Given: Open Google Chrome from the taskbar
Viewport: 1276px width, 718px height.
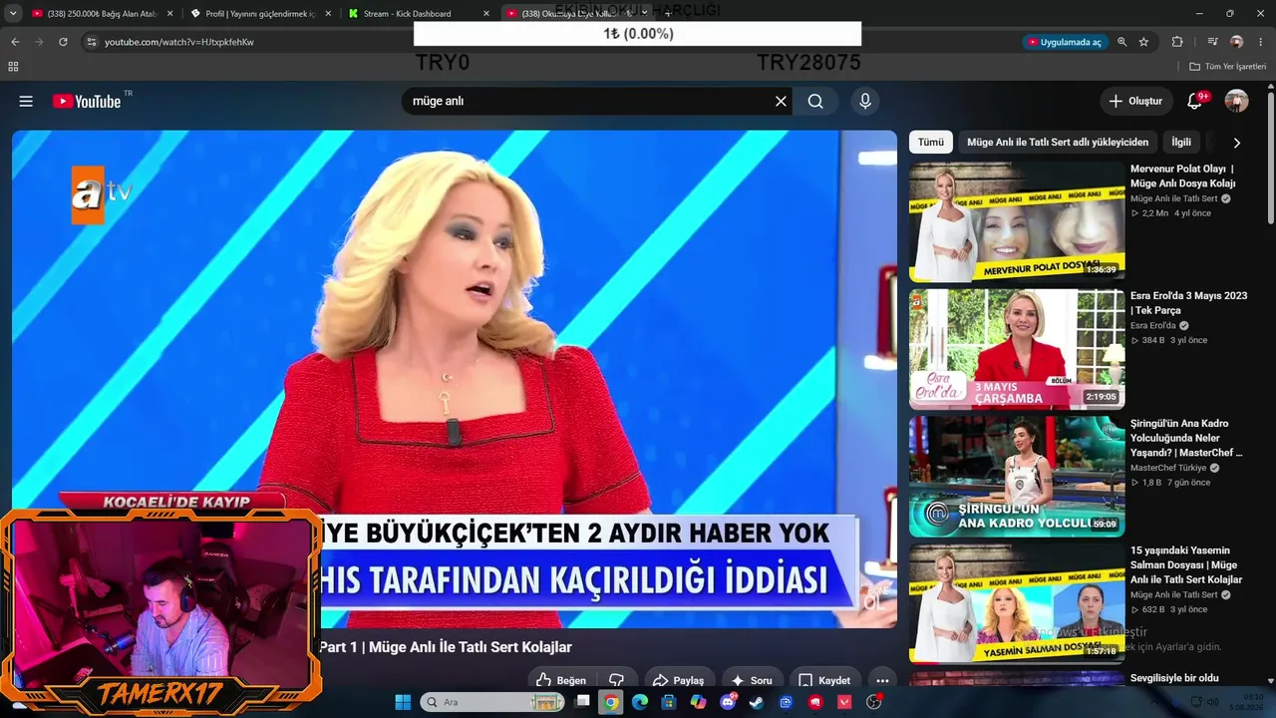Looking at the screenshot, I should (x=611, y=702).
